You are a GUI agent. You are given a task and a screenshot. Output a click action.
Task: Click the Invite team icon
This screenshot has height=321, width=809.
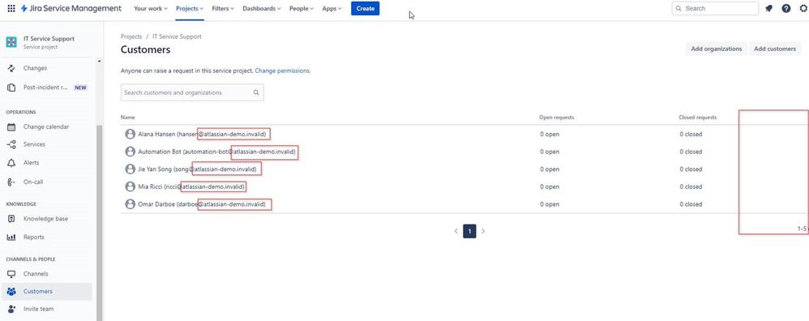point(11,309)
